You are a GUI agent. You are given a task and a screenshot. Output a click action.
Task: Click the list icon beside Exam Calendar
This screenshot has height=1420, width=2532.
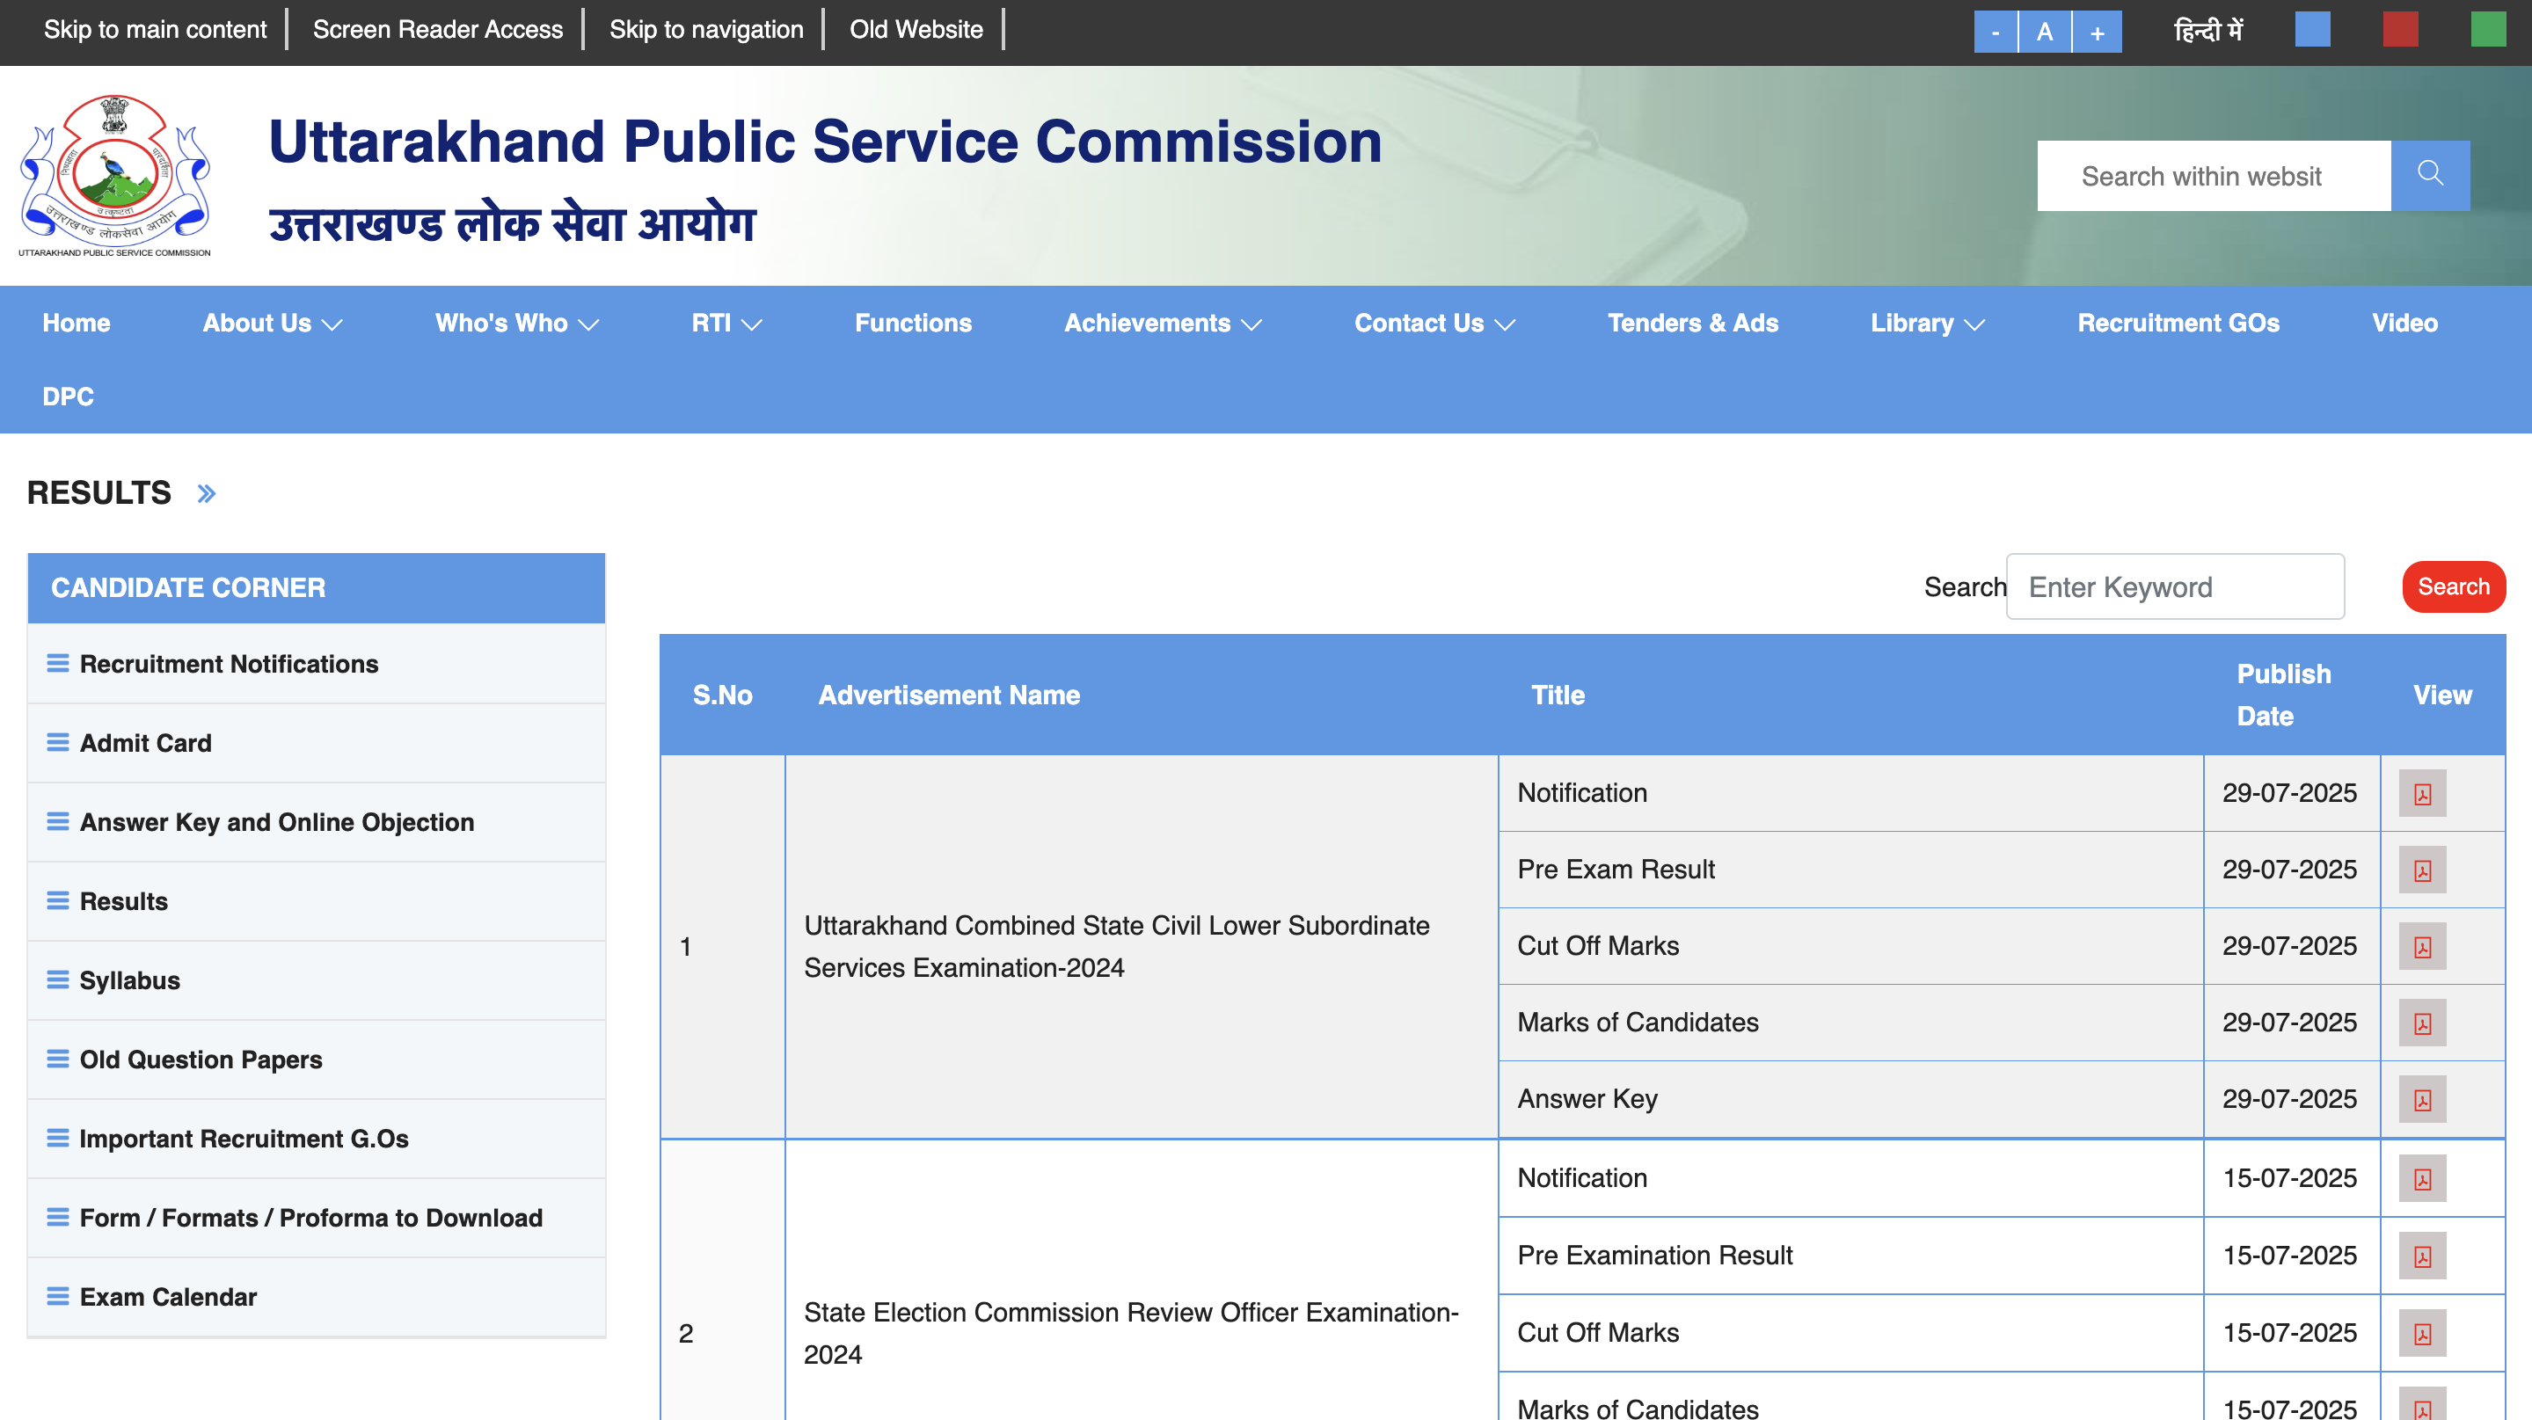(x=58, y=1296)
